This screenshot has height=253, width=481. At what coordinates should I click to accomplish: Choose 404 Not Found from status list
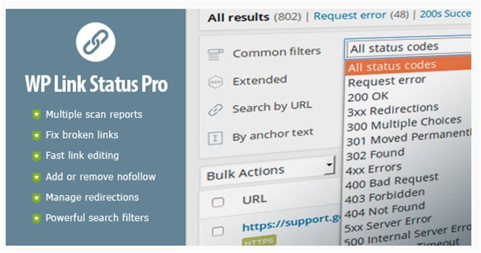[x=384, y=210]
